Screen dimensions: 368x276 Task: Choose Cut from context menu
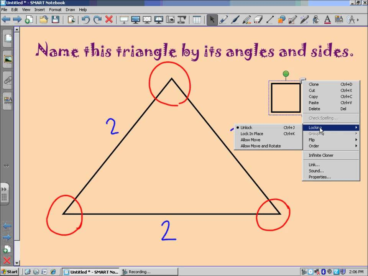point(331,90)
